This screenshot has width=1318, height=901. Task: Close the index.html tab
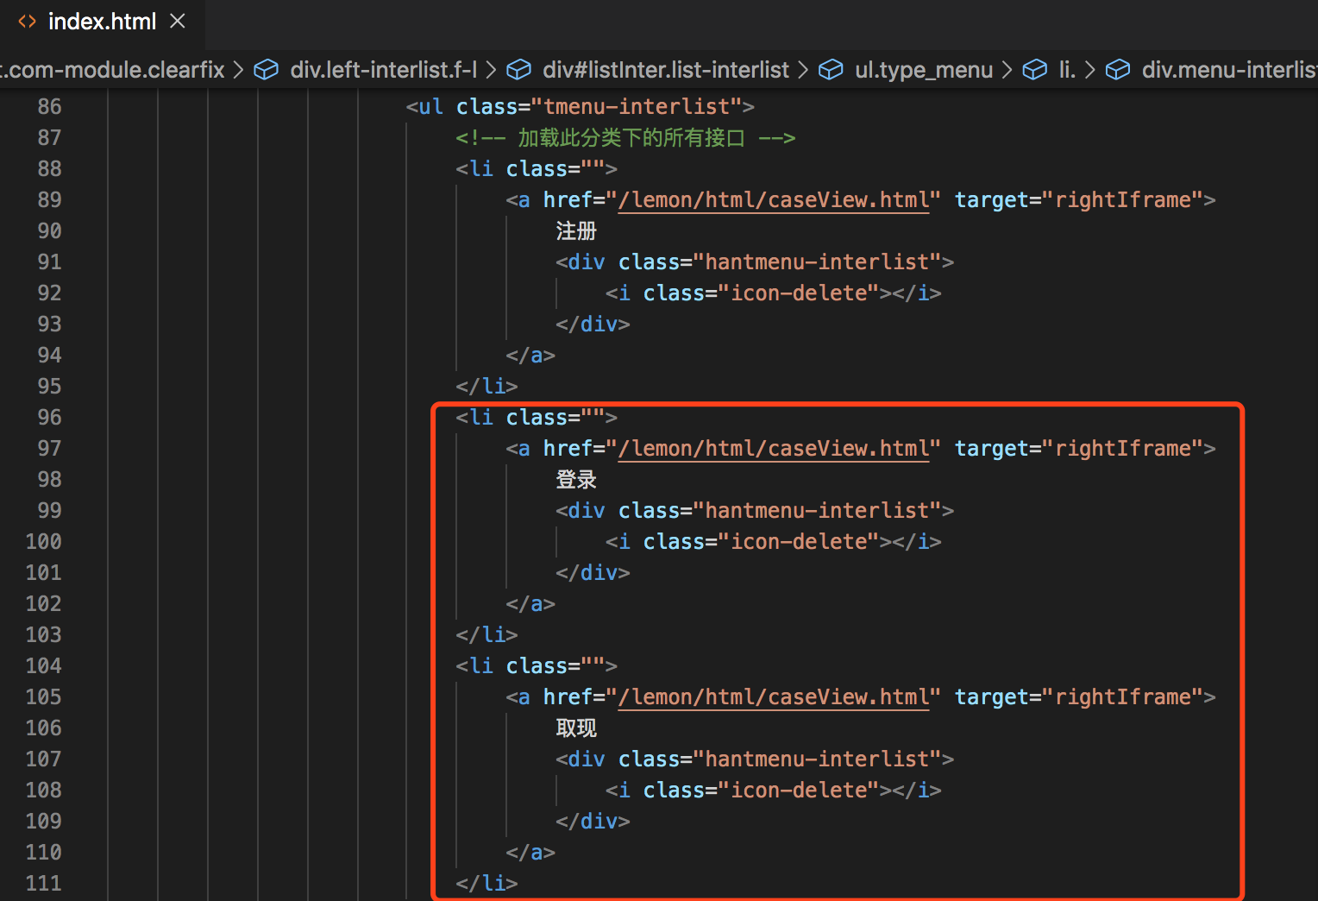point(178,22)
